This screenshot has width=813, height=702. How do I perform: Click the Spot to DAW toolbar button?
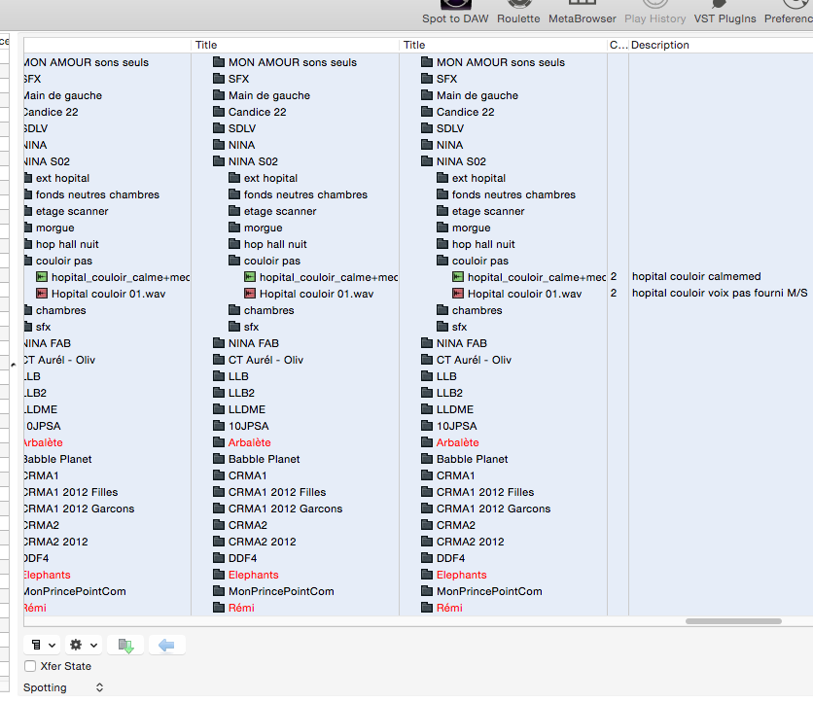[x=454, y=13]
